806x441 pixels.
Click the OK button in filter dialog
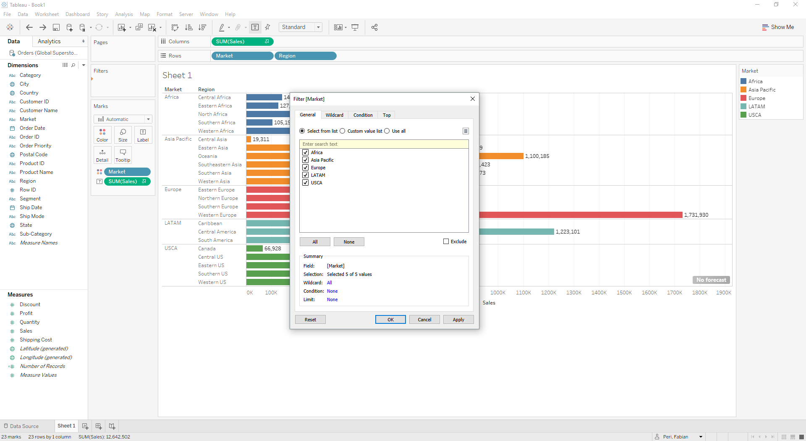pyautogui.click(x=390, y=320)
